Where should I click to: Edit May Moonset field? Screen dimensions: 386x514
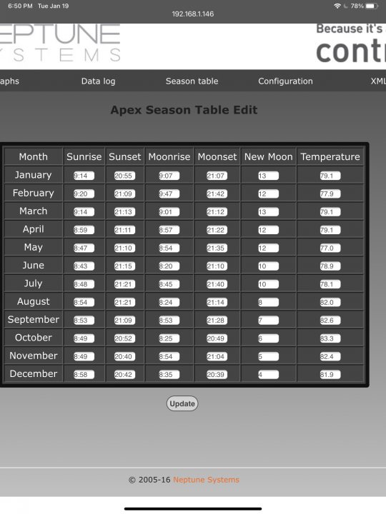217,248
